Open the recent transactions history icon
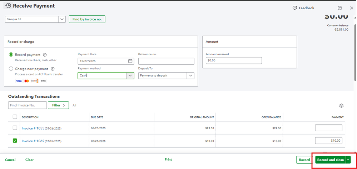357x169 pixels. [x=8, y=6]
